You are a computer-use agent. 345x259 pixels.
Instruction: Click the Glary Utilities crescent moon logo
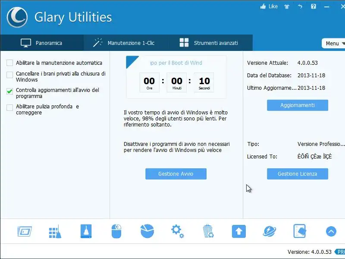[17, 17]
